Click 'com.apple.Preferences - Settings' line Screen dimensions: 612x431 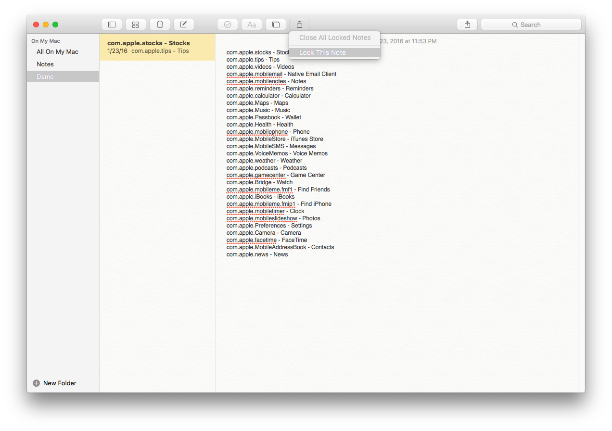(269, 226)
